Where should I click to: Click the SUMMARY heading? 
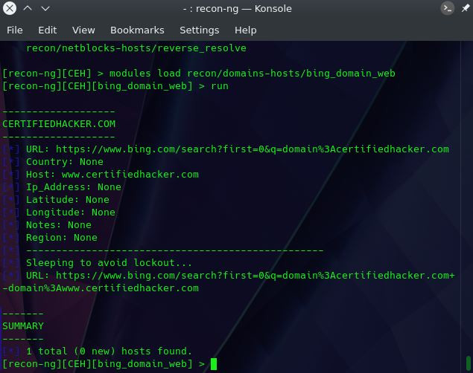(x=23, y=326)
